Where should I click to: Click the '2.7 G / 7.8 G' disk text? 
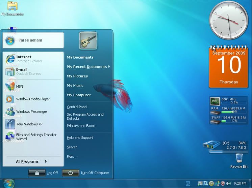(x=236, y=147)
